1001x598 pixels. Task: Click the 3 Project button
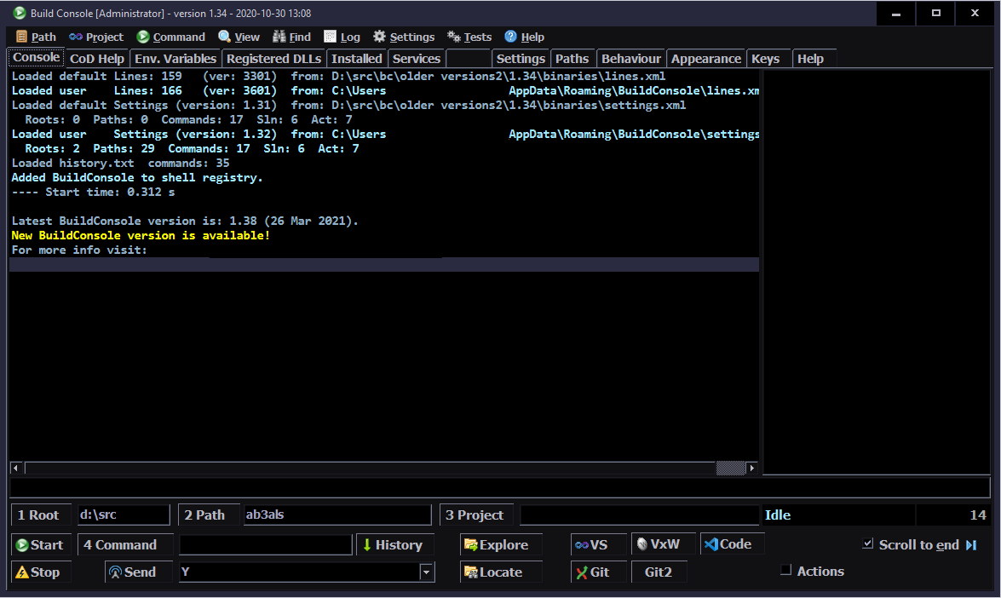click(x=476, y=515)
